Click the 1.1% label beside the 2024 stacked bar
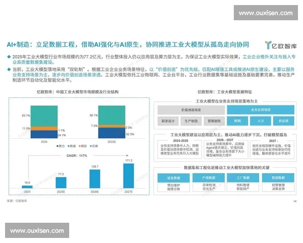Image resolution: width=303 pixels, height=243 pixels. (62, 131)
